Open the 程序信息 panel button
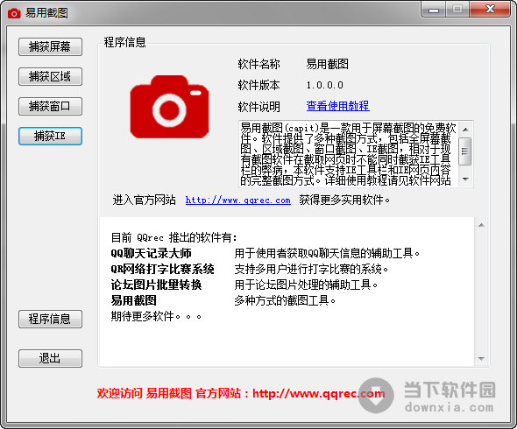This screenshot has width=517, height=429. click(x=50, y=319)
